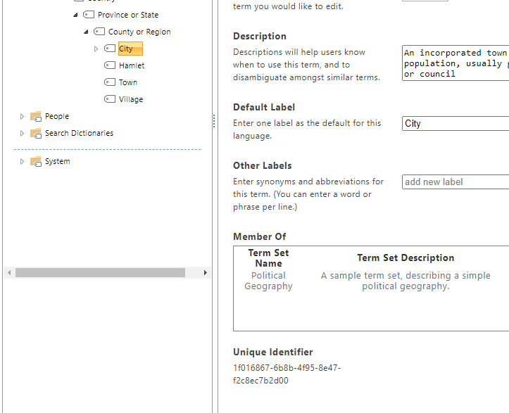Click the Description heading
The height and width of the screenshot is (413, 509).
click(x=260, y=37)
